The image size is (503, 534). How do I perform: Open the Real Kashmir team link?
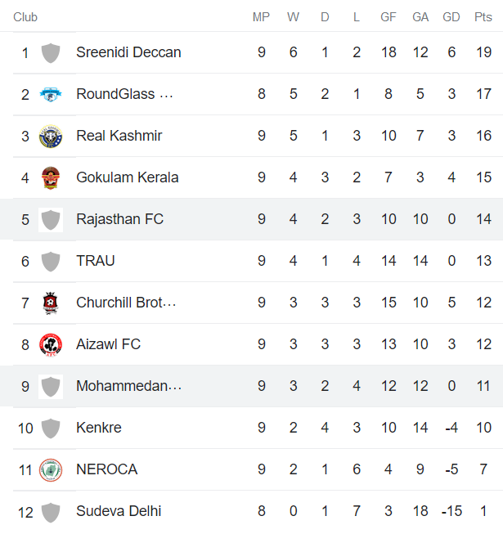coord(119,136)
